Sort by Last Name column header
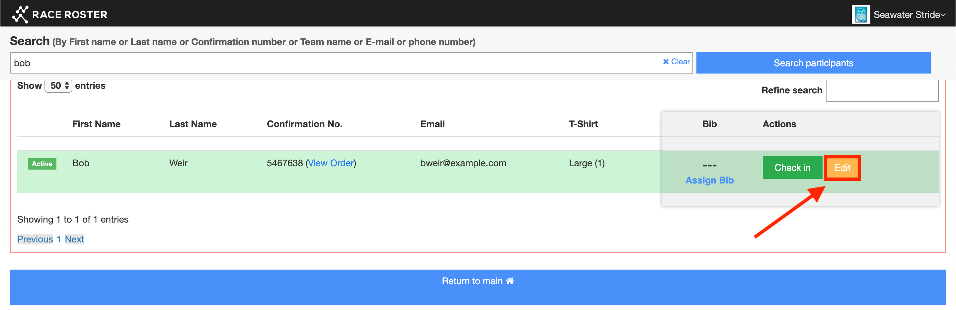Screen dimensions: 956x310 pos(193,124)
